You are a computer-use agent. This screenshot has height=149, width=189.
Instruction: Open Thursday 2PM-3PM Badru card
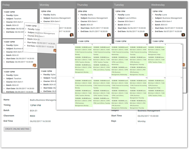[94, 23]
